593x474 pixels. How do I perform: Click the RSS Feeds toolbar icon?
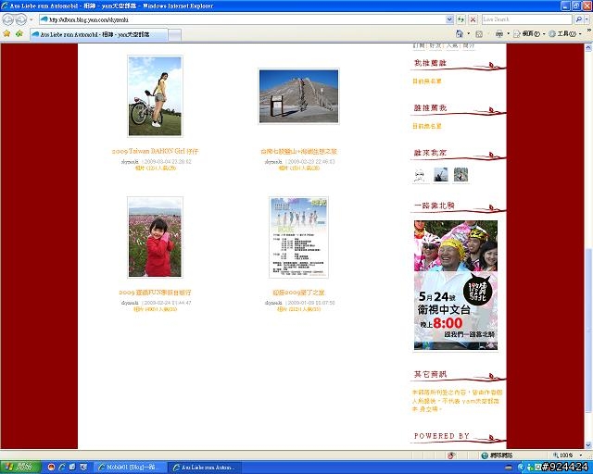click(479, 34)
